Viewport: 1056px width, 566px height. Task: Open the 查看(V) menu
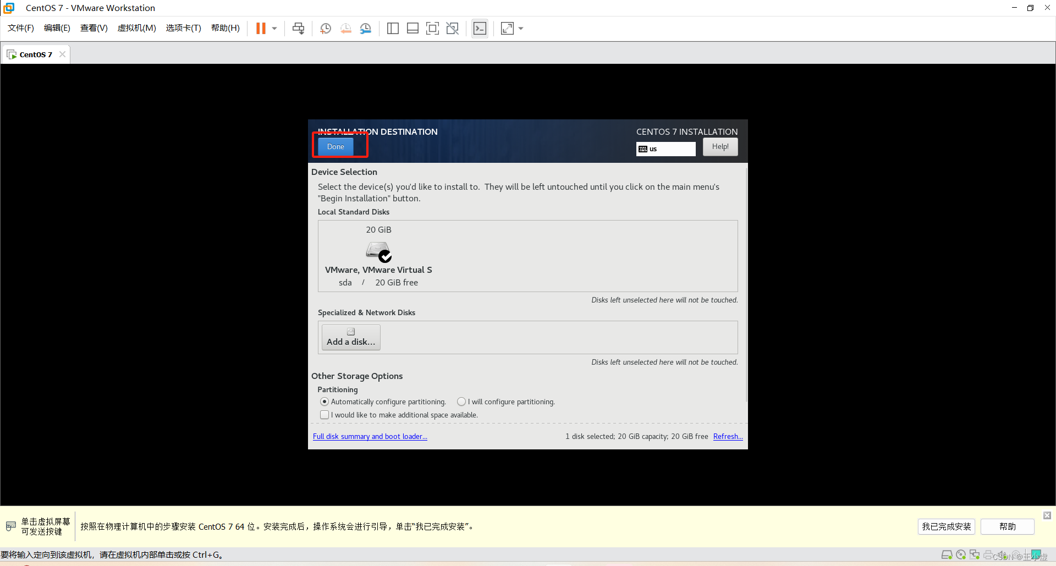point(94,28)
